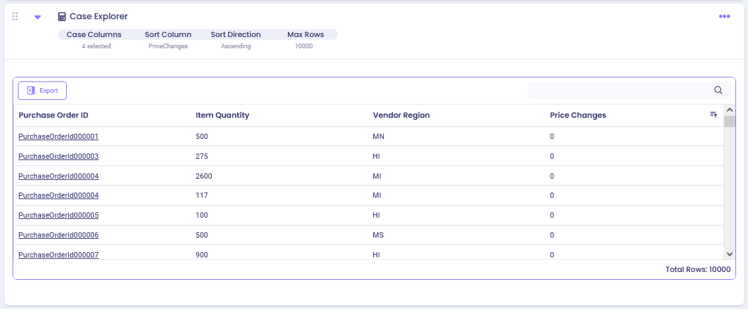Export the table to Excel
The width and height of the screenshot is (748, 309).
(x=42, y=91)
